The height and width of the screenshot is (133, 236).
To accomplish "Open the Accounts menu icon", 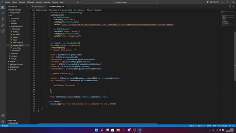I will [3, 116].
